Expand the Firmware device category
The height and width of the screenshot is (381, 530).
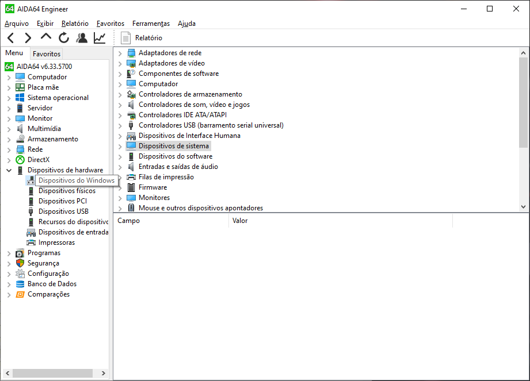(120, 187)
